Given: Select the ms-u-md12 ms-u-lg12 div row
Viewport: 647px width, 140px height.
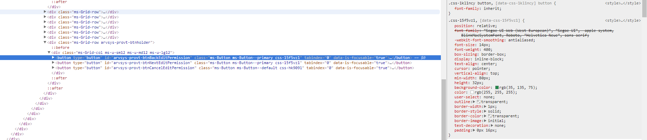Looking at the screenshot, I should pyautogui.click(x=220, y=53).
